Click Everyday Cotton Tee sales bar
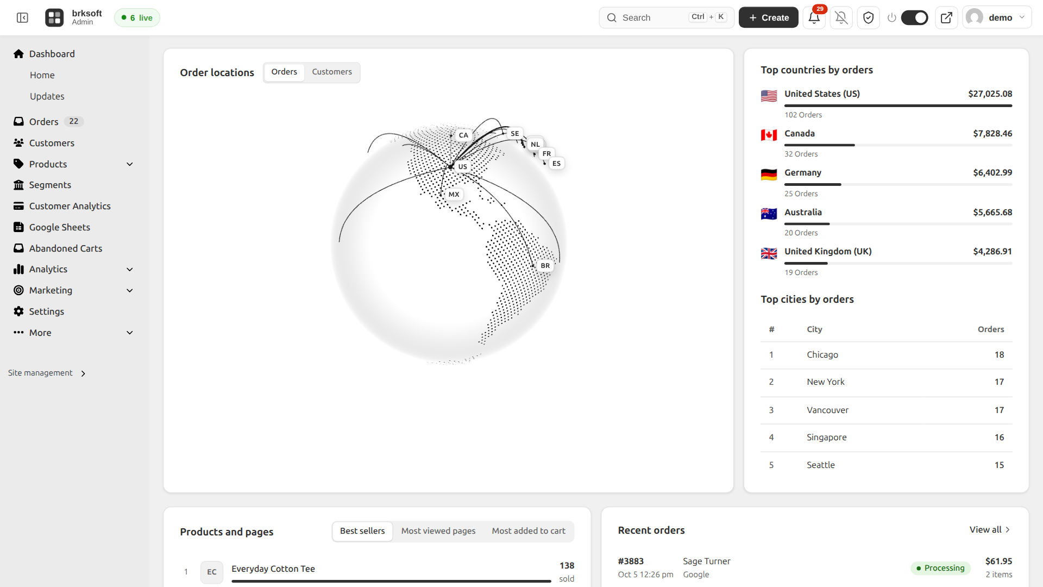Screen dimensions: 1043x587 [391, 582]
